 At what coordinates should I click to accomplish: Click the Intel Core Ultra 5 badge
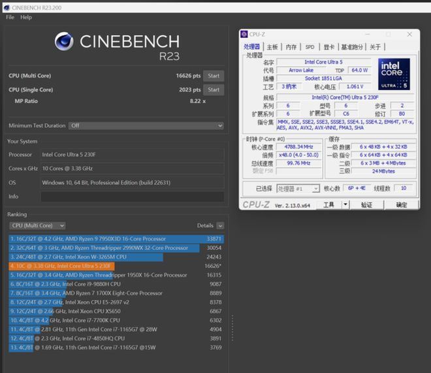[394, 74]
